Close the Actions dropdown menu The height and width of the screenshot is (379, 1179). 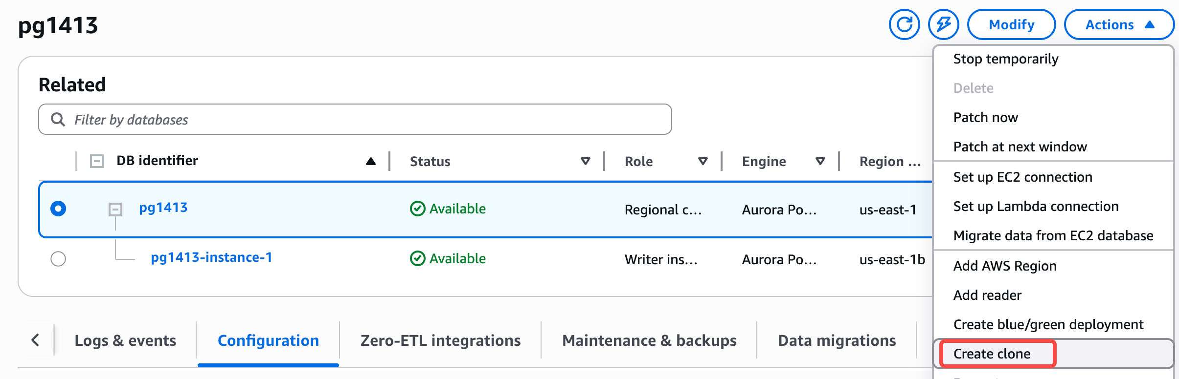click(x=1119, y=24)
